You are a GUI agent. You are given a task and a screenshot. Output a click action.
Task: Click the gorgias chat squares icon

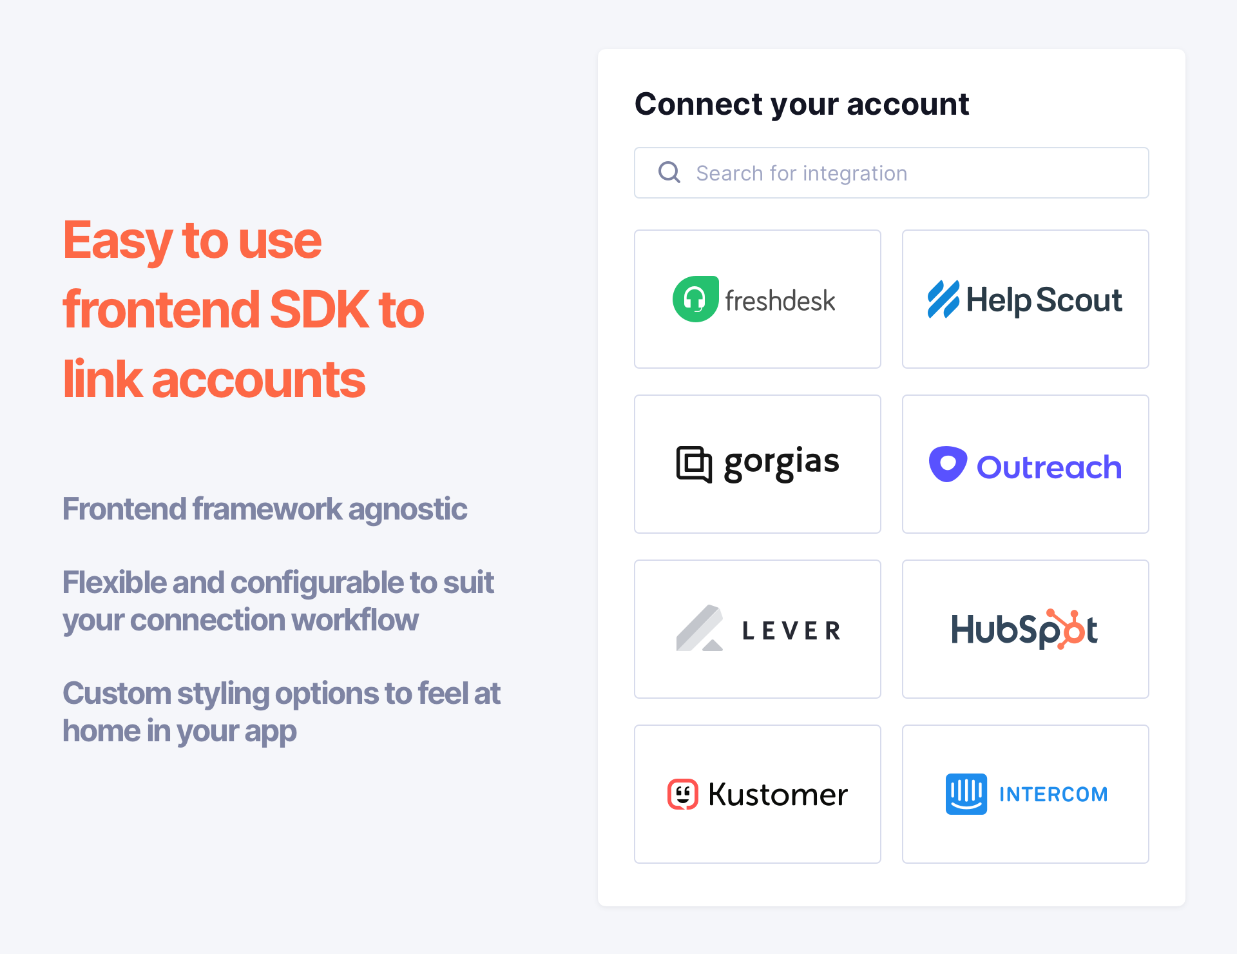(x=694, y=464)
